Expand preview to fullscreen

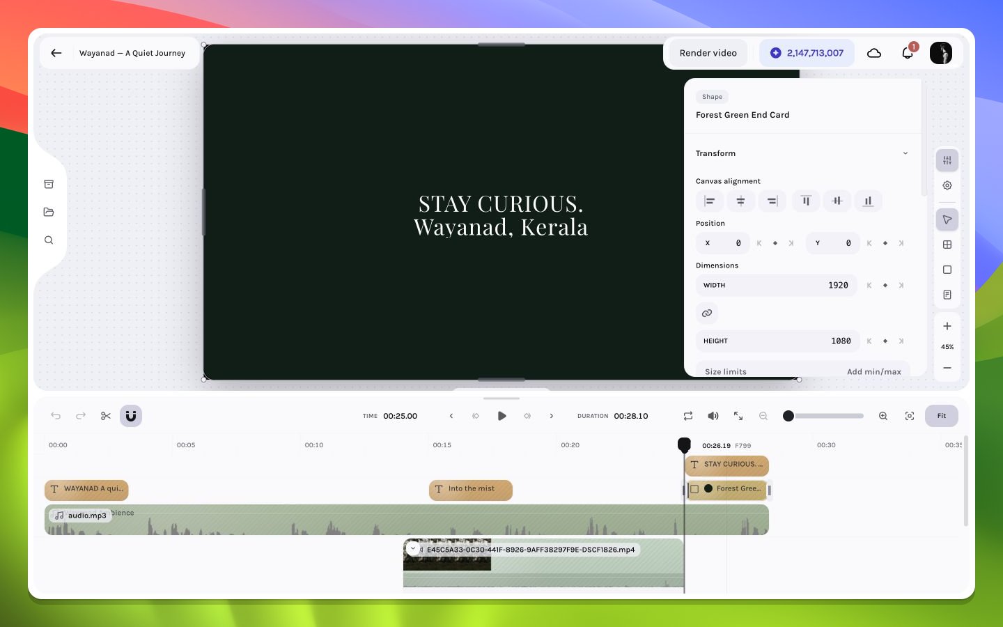738,416
